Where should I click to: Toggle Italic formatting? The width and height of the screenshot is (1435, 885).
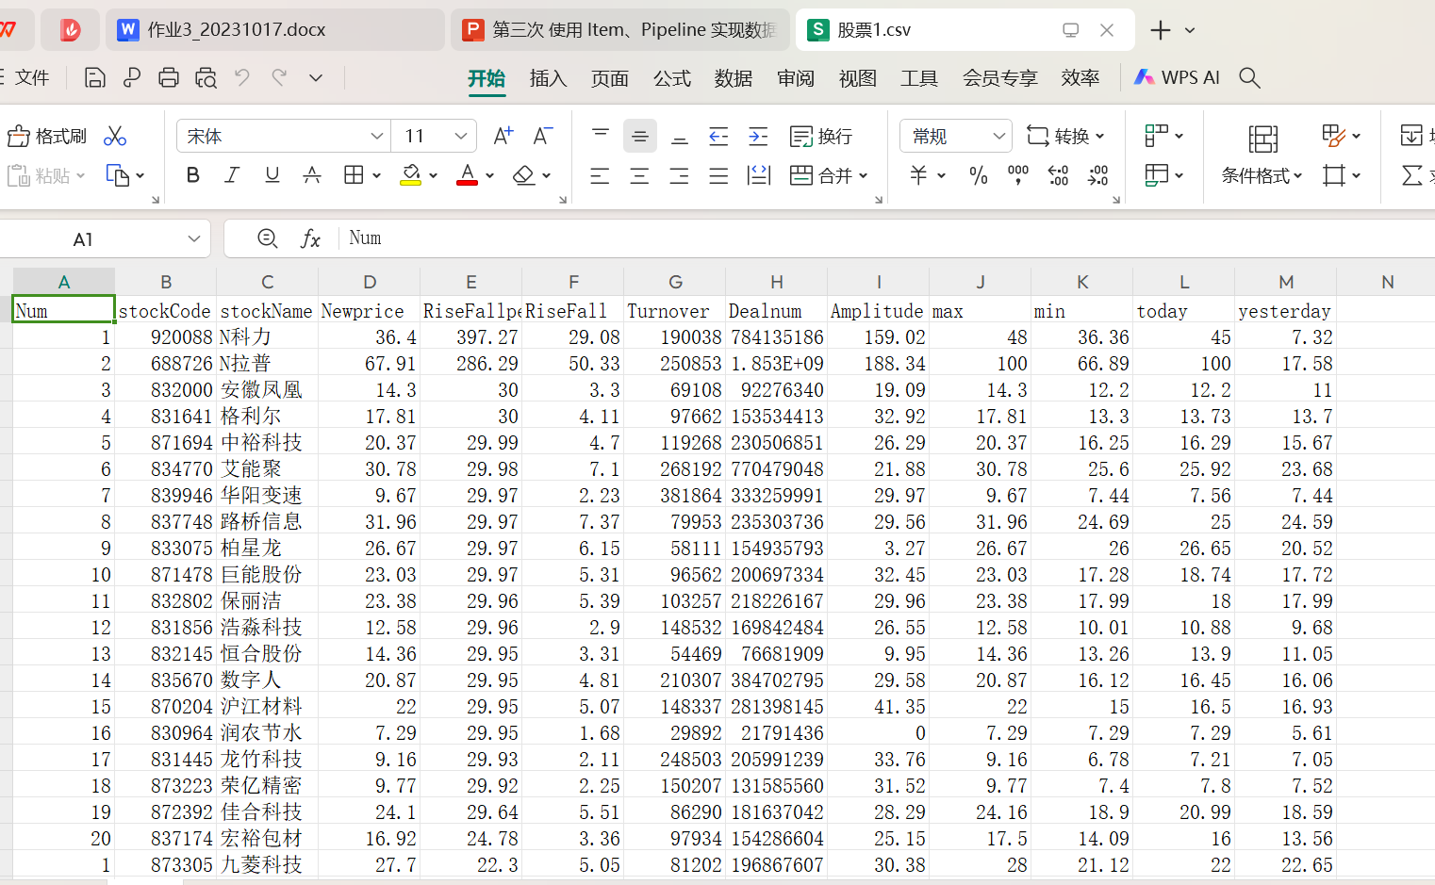point(232,175)
